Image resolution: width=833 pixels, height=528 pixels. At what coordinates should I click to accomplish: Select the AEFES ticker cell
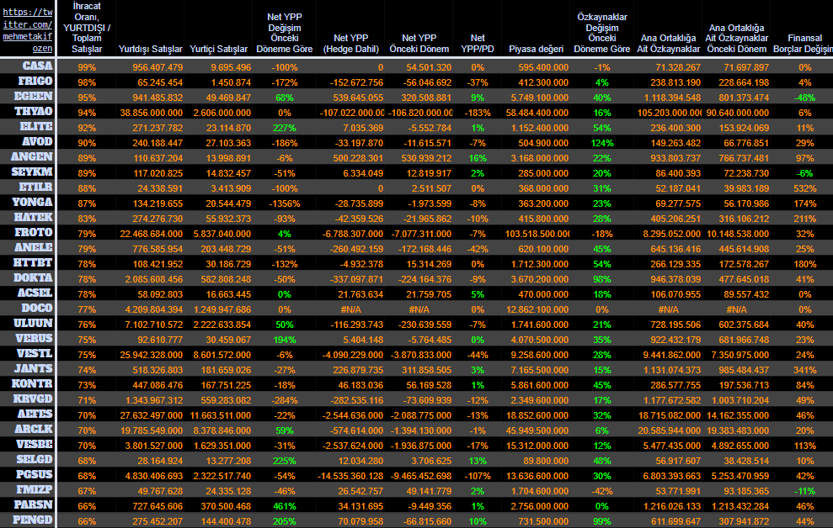tap(35, 414)
